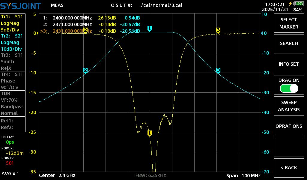Select cyan marker 3 on S21 curve
This screenshot has height=180, width=307.
218,70
